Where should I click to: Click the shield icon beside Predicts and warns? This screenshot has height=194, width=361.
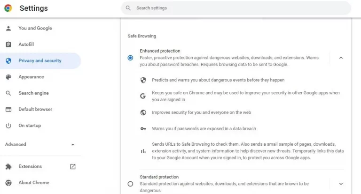[x=143, y=80]
